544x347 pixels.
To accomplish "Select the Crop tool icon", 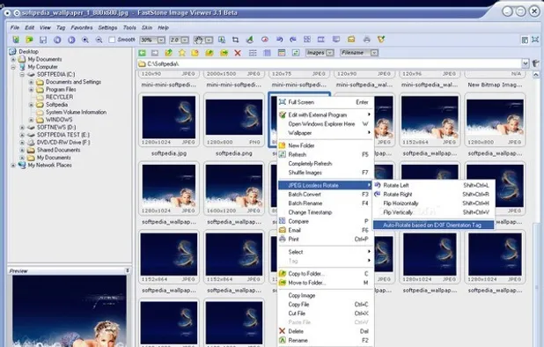I will [236, 40].
